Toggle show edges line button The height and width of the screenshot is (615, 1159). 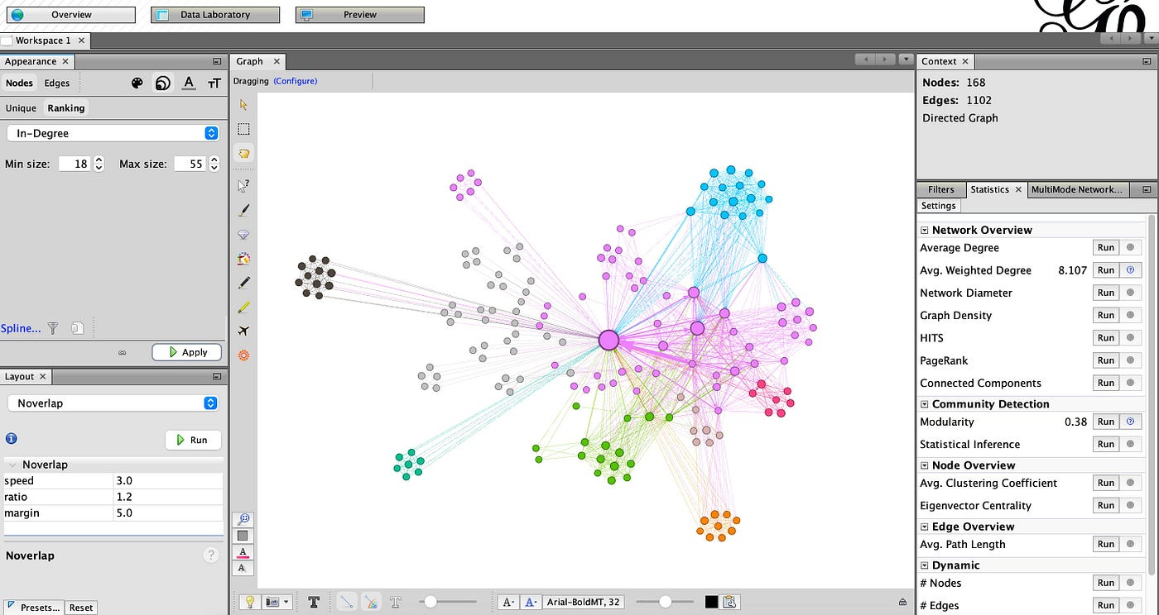[x=347, y=602]
